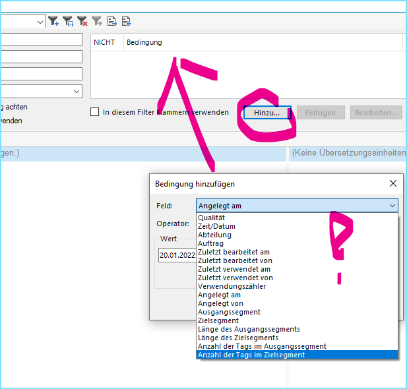Screen dimensions: 407x389
Task: Choose Zuletzt verwendet von from list
Action: click(x=297, y=278)
